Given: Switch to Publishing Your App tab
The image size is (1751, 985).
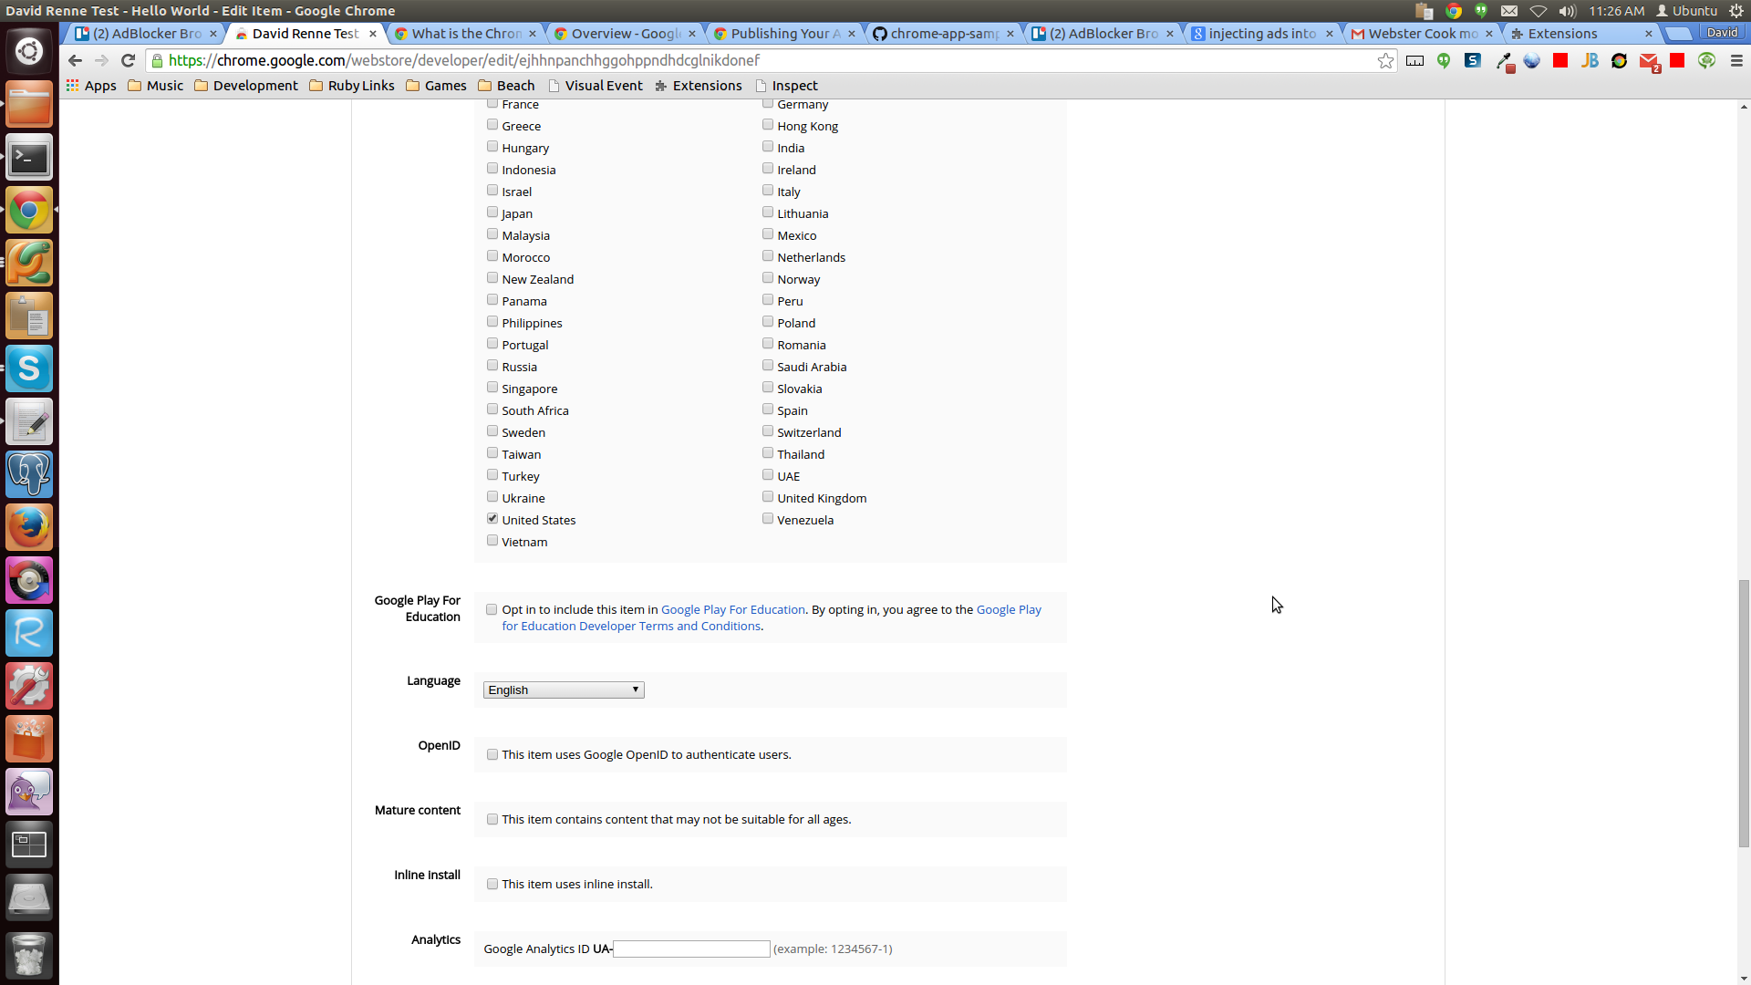Looking at the screenshot, I should pos(784,34).
